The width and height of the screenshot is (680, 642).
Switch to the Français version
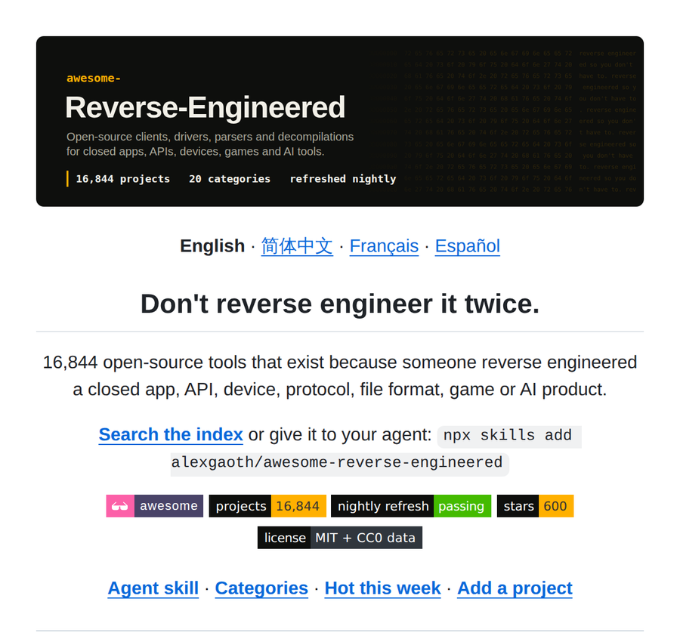(x=384, y=246)
